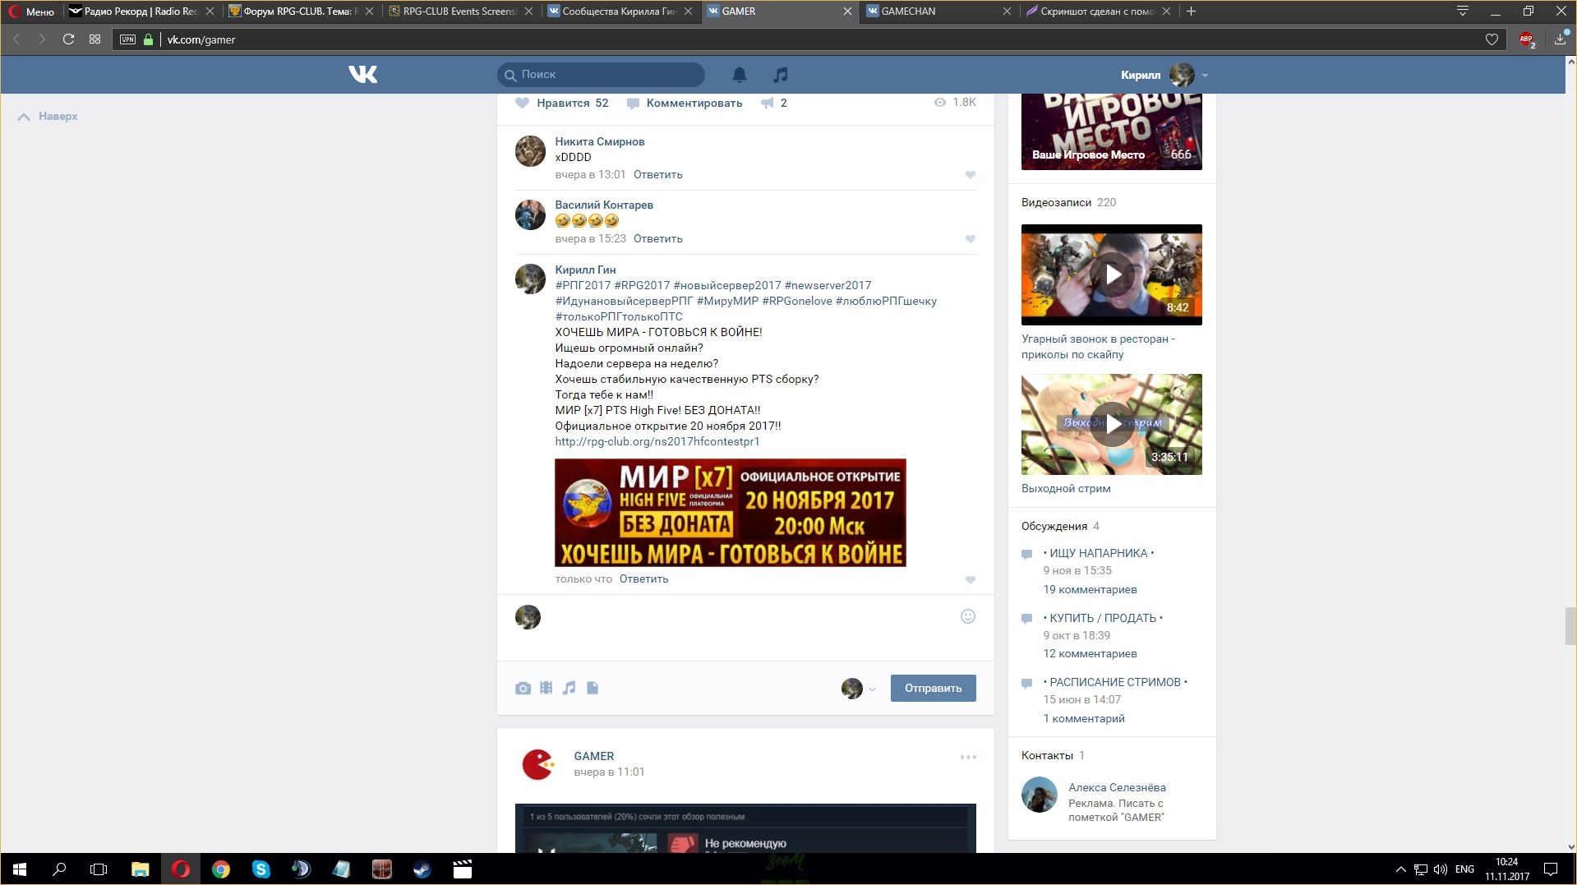
Task: Click Отправить button
Action: tap(934, 689)
